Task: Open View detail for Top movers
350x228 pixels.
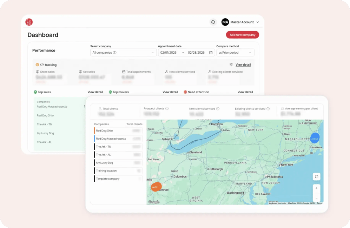Action: pos(170,92)
